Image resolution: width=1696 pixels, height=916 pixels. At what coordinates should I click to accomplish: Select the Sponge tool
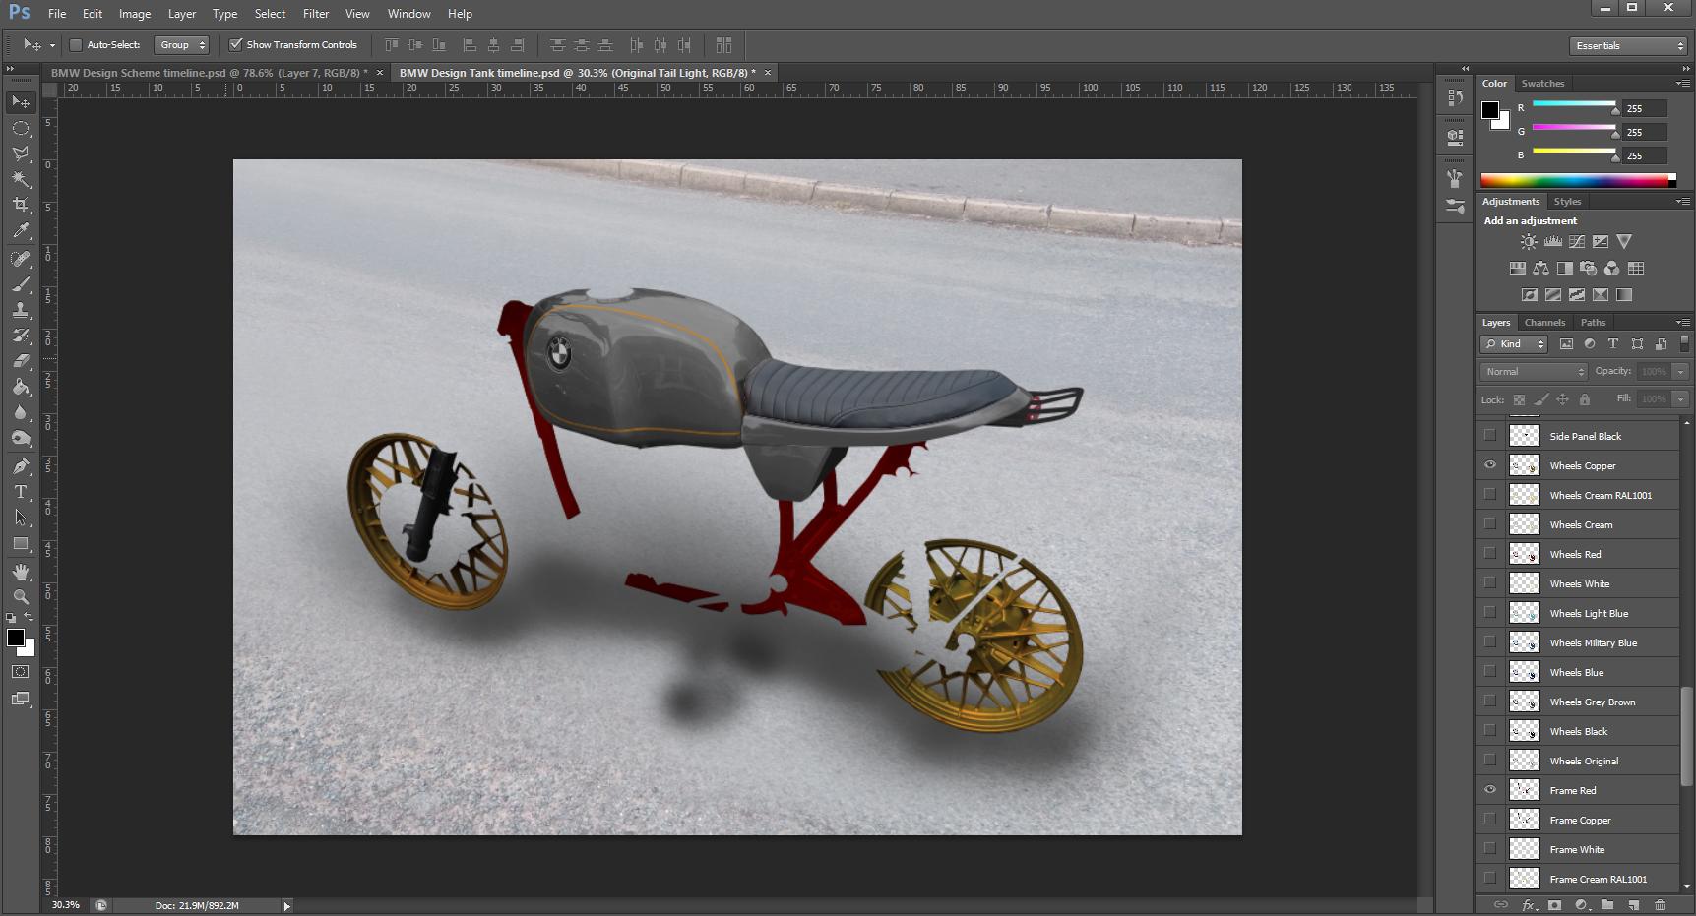pos(21,438)
